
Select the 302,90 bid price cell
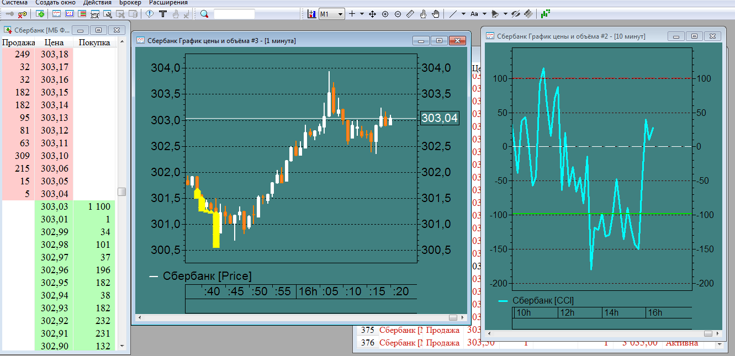(x=54, y=346)
